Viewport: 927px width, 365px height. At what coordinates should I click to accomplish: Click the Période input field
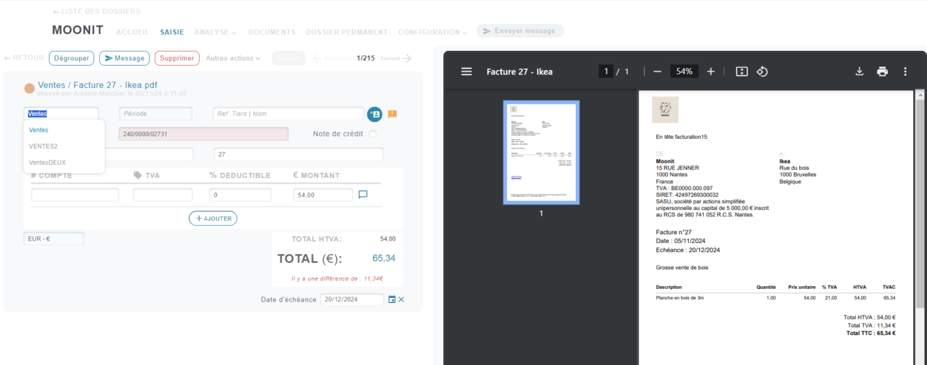click(155, 113)
